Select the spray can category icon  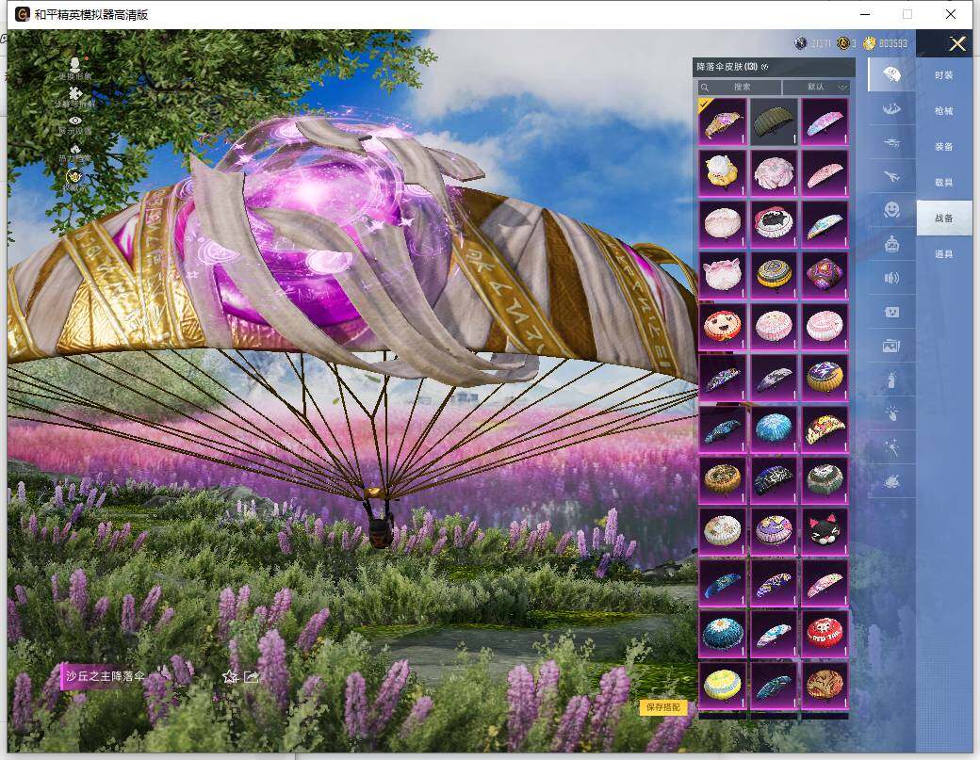891,380
